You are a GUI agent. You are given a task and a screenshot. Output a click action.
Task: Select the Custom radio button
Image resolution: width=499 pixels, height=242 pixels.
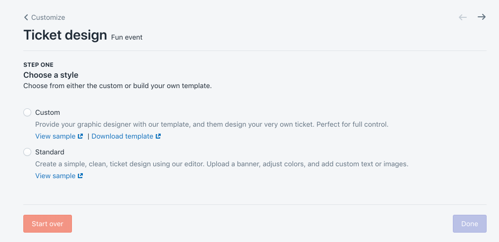(x=27, y=112)
